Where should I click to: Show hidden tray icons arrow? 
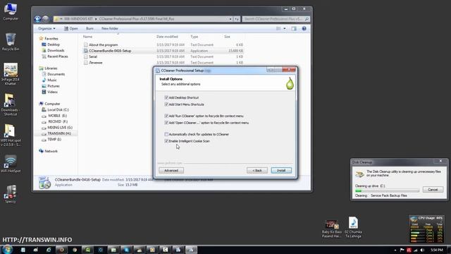pyautogui.click(x=395, y=250)
